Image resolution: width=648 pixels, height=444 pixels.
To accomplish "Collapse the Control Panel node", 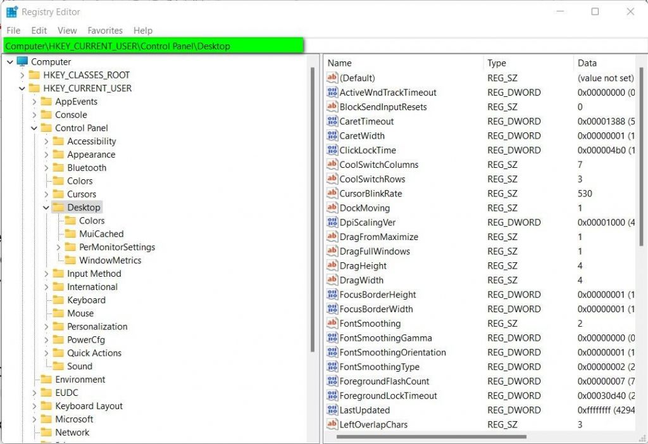I will tap(35, 128).
